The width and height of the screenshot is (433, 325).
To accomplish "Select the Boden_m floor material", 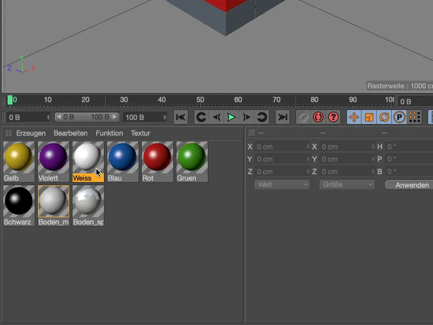I will click(x=53, y=206).
